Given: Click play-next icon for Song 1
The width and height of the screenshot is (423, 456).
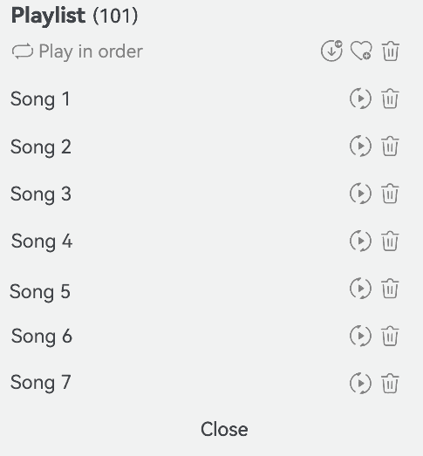Looking at the screenshot, I should [360, 99].
